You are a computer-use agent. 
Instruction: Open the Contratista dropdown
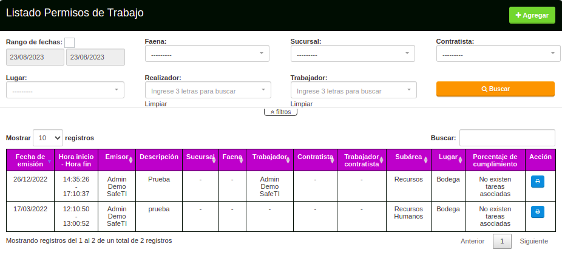(x=498, y=53)
